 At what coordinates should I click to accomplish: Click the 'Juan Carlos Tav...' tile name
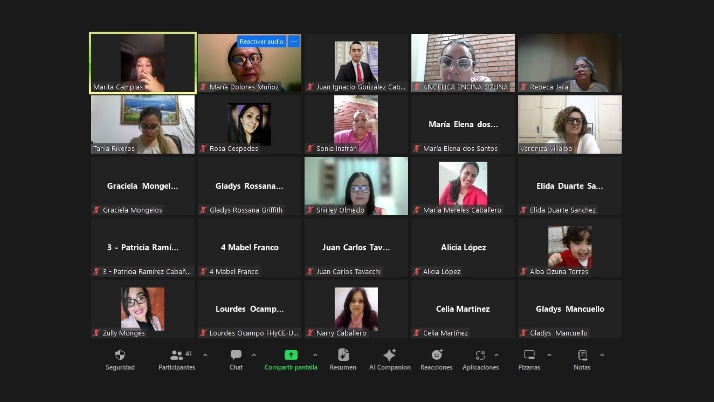tap(356, 248)
